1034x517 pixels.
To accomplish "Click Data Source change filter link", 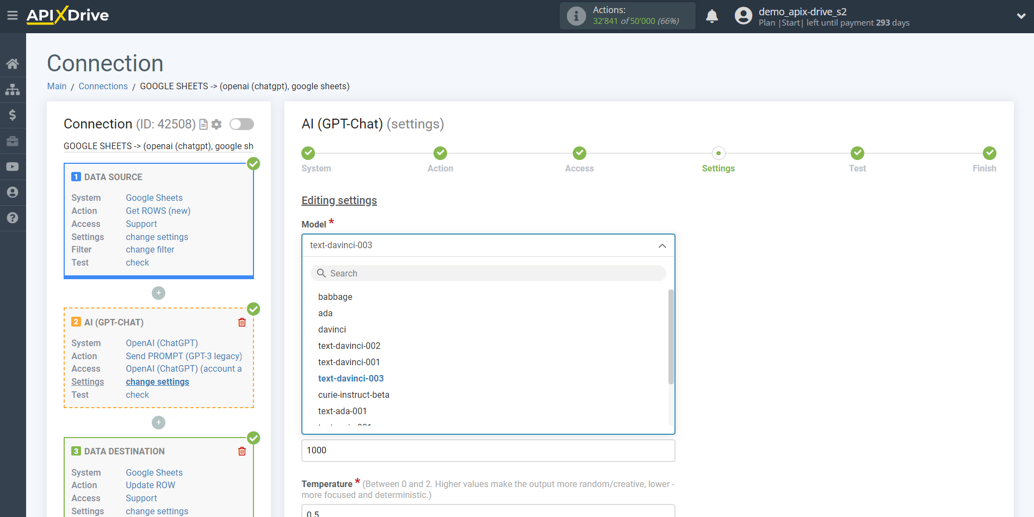I will coord(150,249).
